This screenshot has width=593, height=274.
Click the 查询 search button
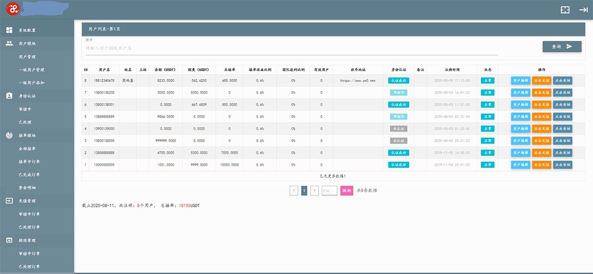[562, 46]
